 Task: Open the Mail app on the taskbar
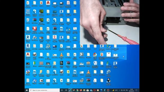pos(91,90)
